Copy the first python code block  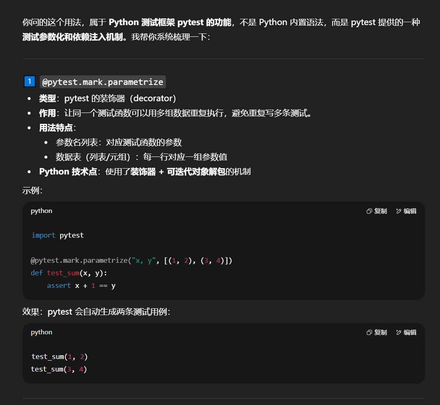(377, 211)
